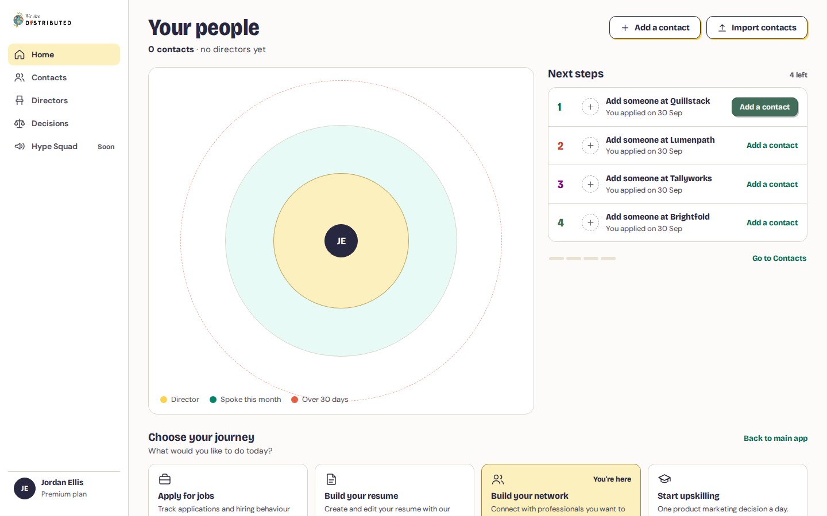Screen dimensions: 827x516
Task: Click the red Over 30 days dot
Action: click(295, 400)
